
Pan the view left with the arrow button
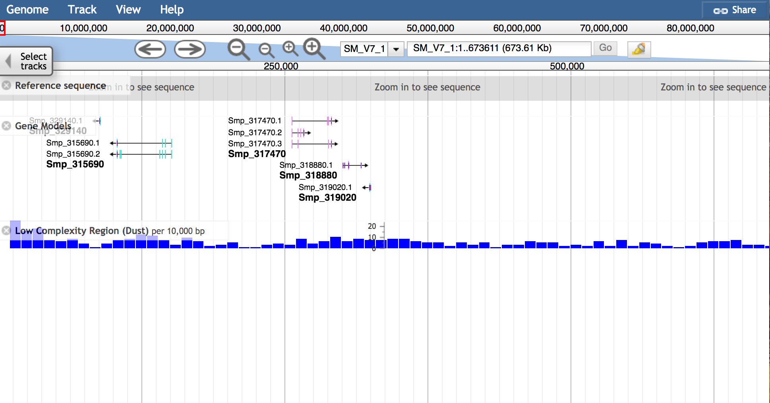(x=150, y=50)
